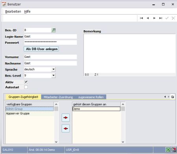Screen dimensions: 177x154
Task: Select Appserver Gruppe in available groups
Action: (x=29, y=114)
